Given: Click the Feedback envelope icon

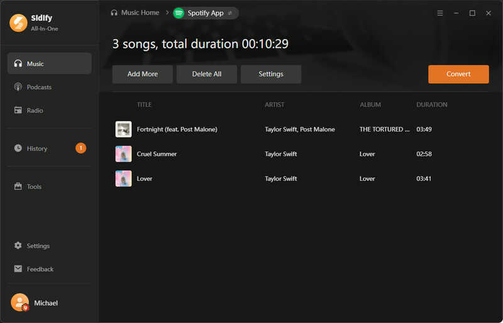Looking at the screenshot, I should [x=18, y=269].
